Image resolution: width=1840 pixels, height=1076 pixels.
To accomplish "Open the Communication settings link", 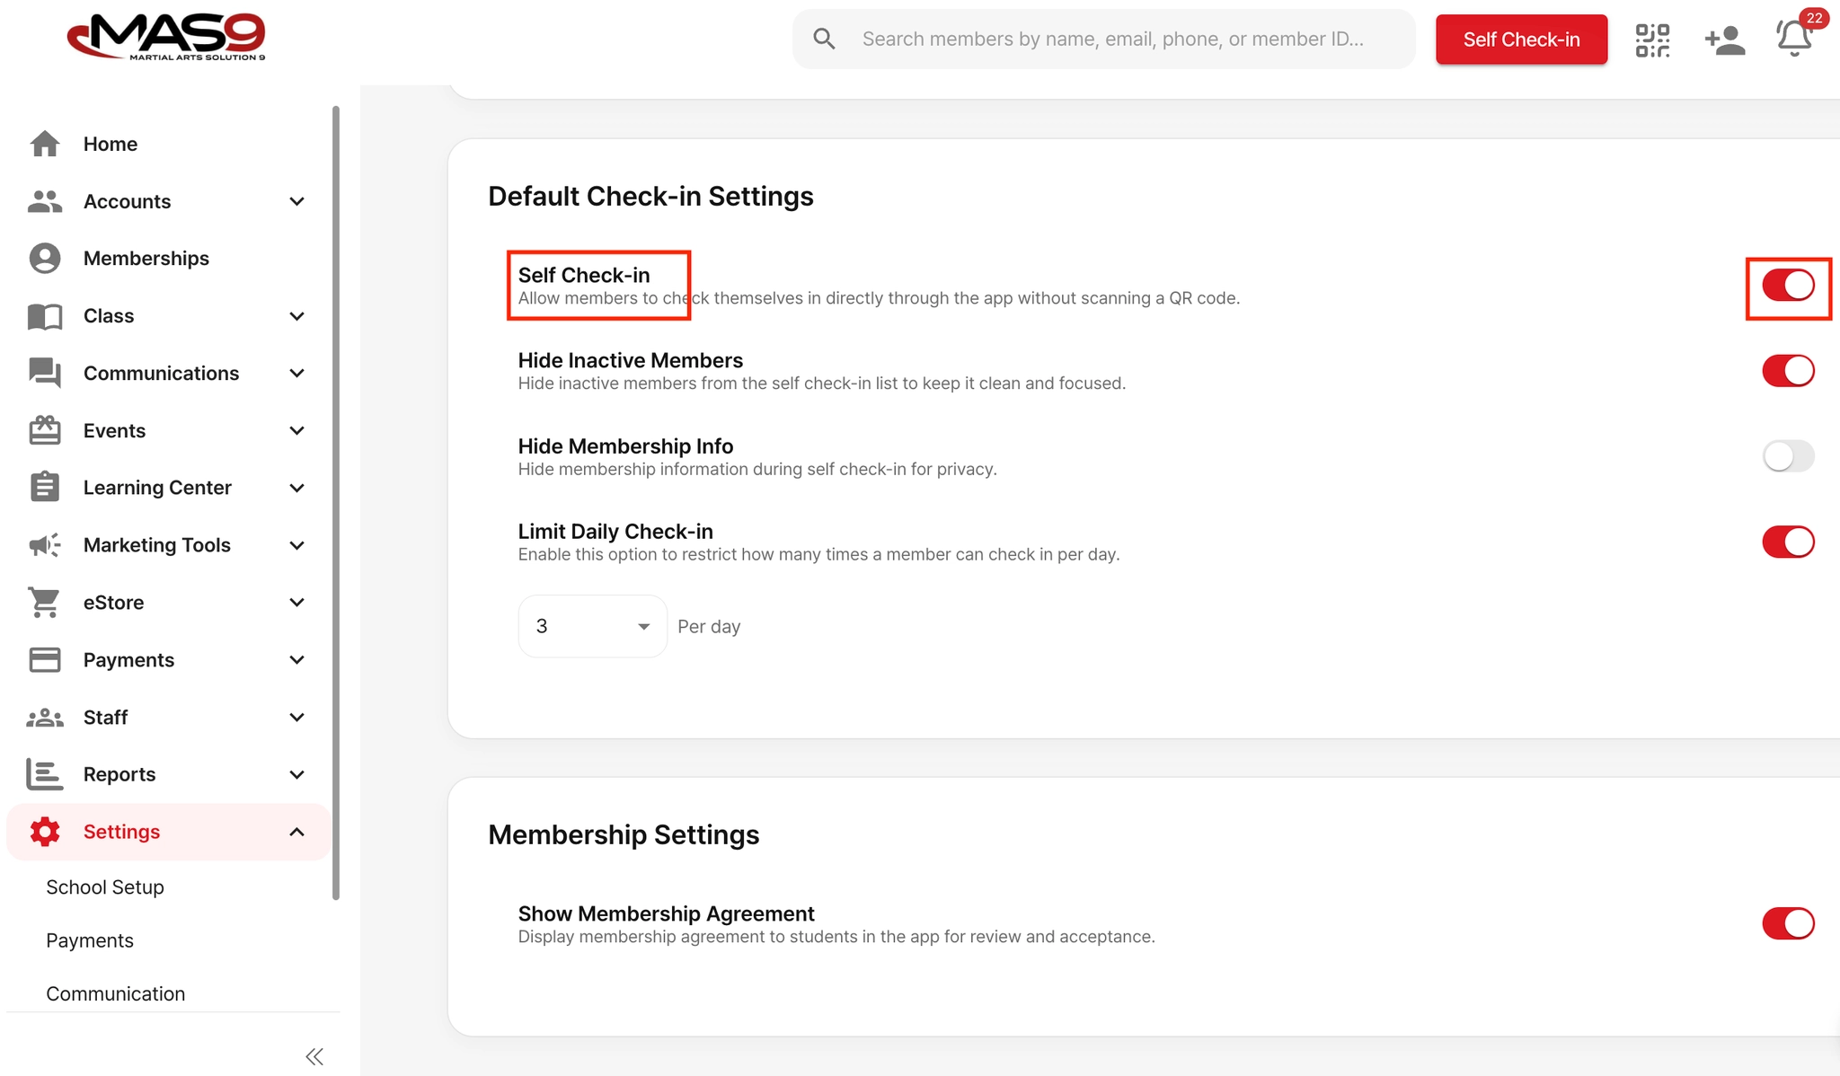I will (x=116, y=993).
